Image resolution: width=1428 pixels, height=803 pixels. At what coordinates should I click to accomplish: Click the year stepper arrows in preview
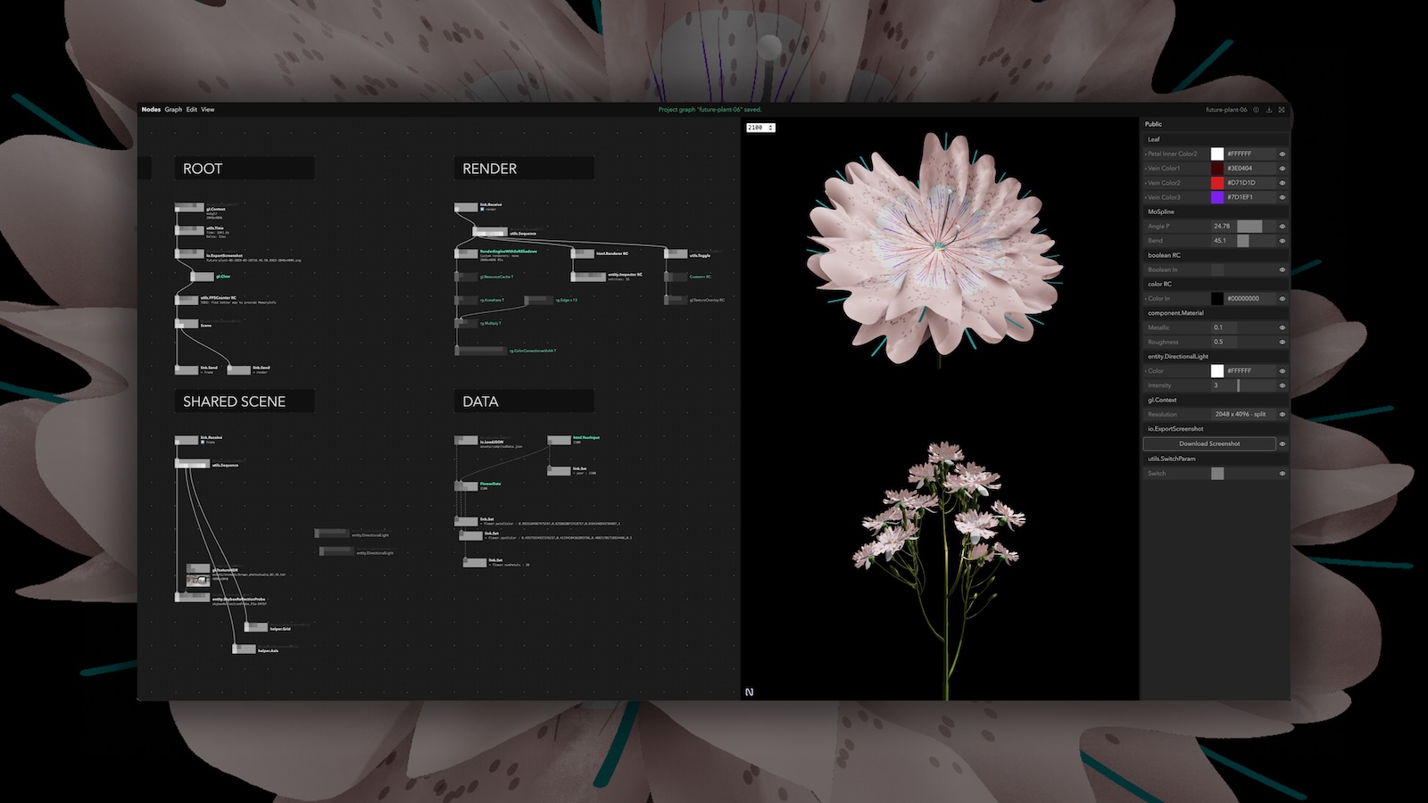click(771, 128)
